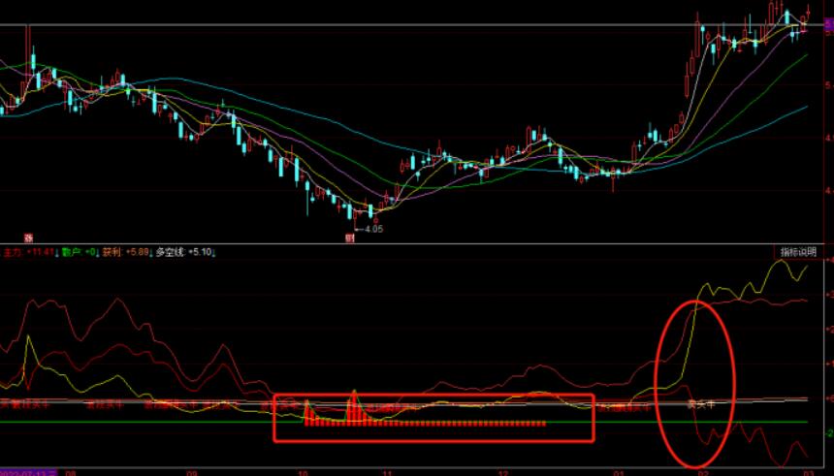834x476 pixels.
Task: Click the 08 month mark on time axis
Action: pyautogui.click(x=70, y=472)
